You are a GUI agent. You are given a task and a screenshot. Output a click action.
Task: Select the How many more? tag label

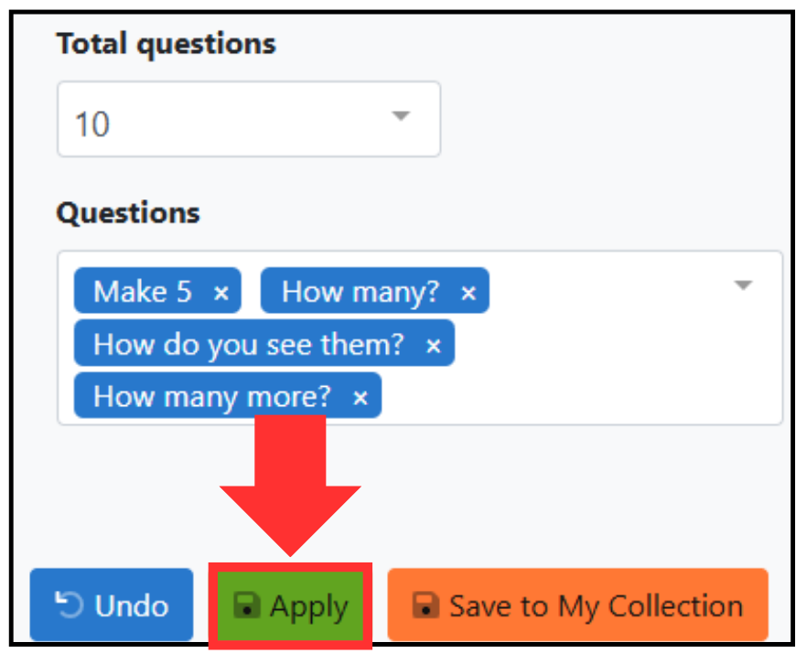click(x=212, y=397)
